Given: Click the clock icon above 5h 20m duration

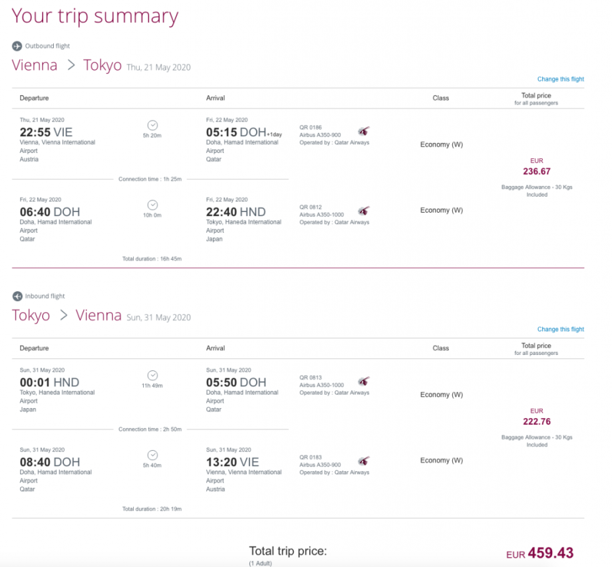Looking at the screenshot, I should click(x=152, y=125).
